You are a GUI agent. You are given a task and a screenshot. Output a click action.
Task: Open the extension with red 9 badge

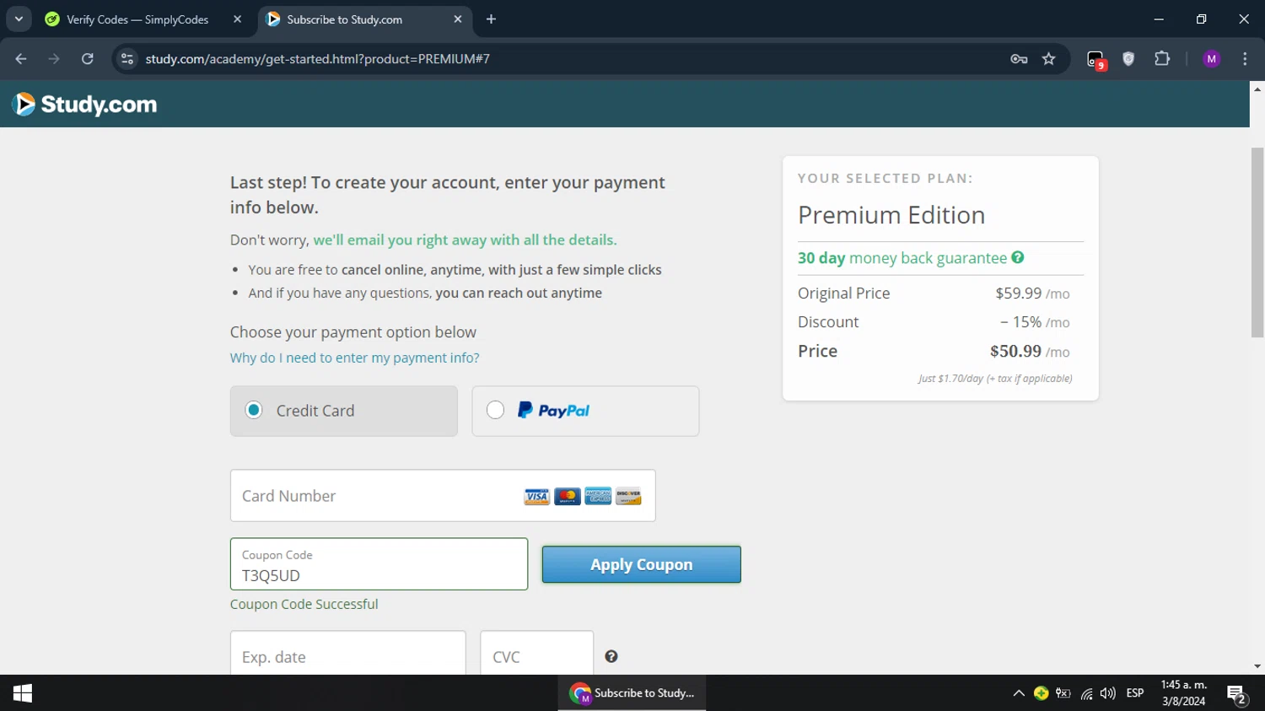1095,60
